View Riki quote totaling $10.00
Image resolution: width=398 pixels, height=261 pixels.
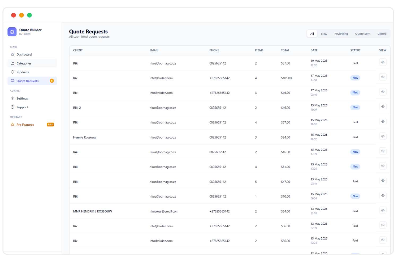383,195
